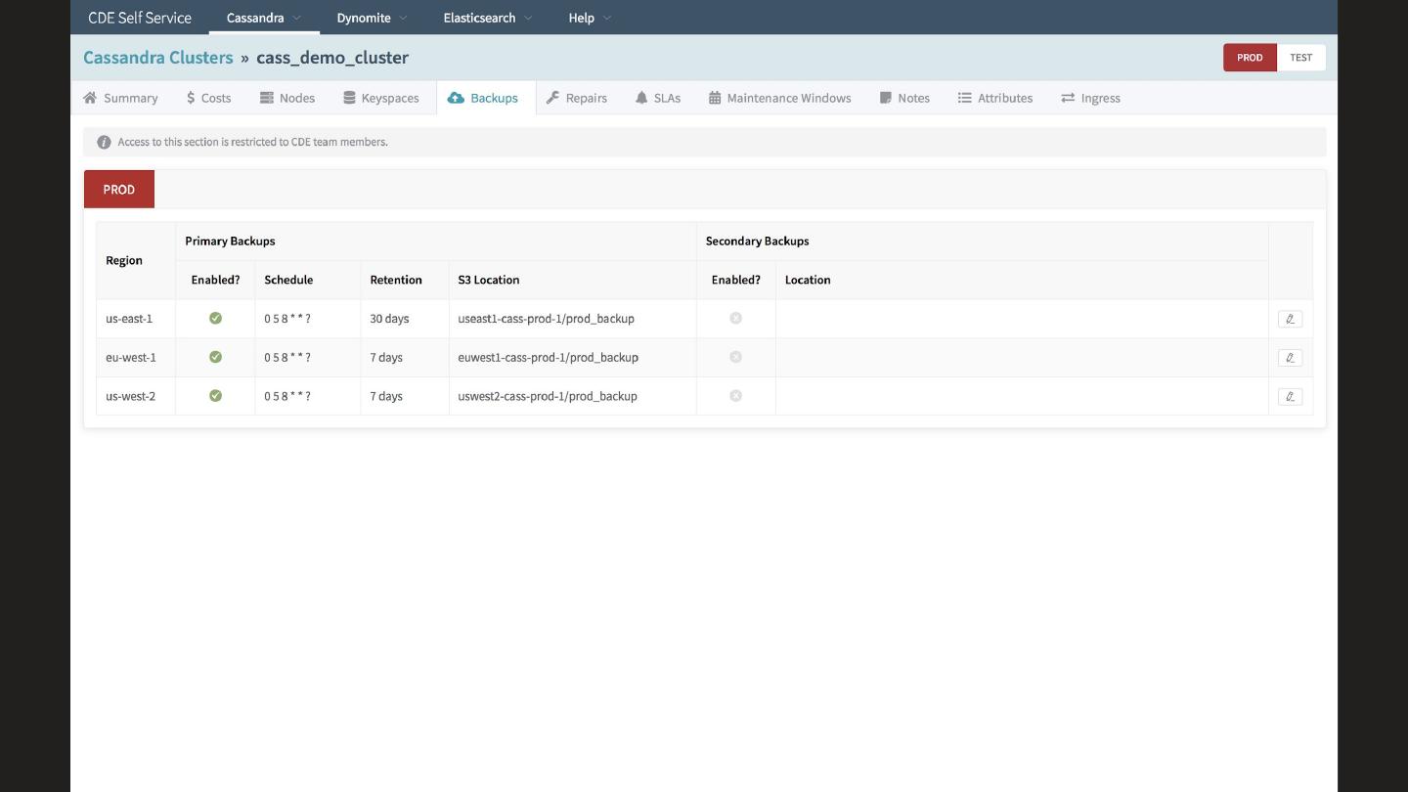Click the CDE Self Service brand link
The width and height of the screenshot is (1408, 792).
tap(140, 18)
